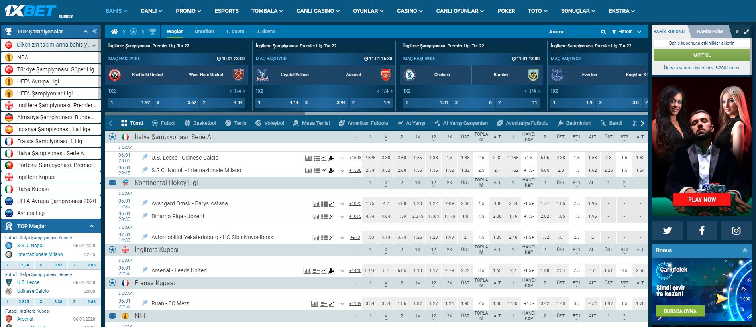The height and width of the screenshot is (327, 756).
Task: Pin the Avtomobilist Yekaterinburg match
Action: pos(145,237)
